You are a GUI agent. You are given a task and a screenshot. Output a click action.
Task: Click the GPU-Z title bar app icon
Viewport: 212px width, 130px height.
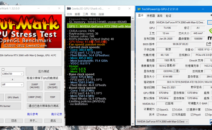click(139, 9)
